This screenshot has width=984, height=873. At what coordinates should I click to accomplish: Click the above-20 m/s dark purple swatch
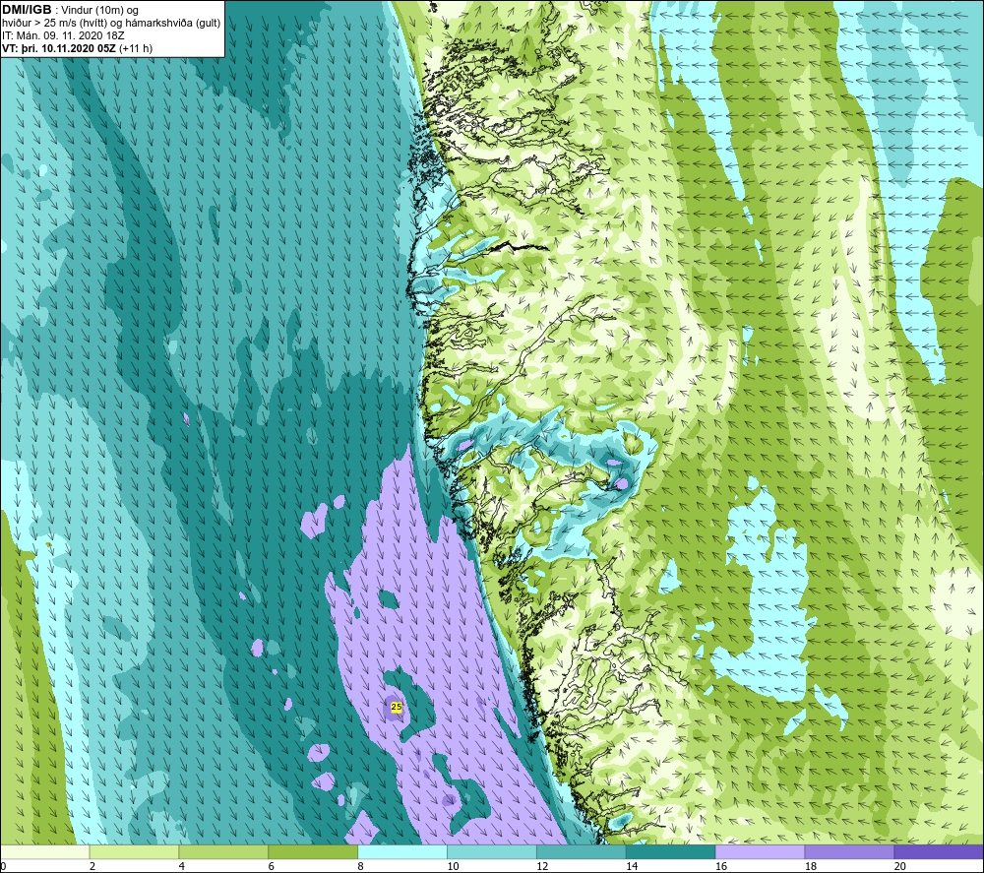point(939,851)
